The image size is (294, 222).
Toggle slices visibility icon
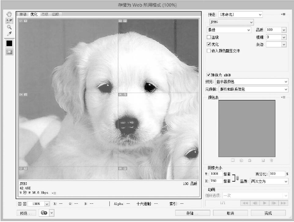(9, 52)
